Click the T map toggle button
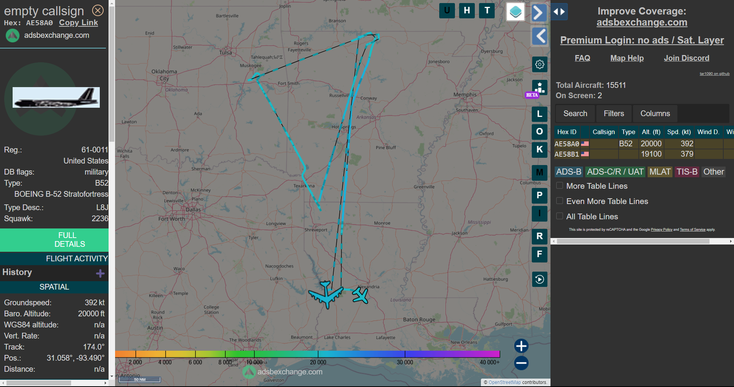The image size is (734, 387). point(487,11)
